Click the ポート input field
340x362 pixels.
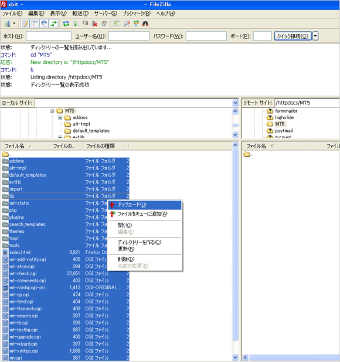click(262, 36)
